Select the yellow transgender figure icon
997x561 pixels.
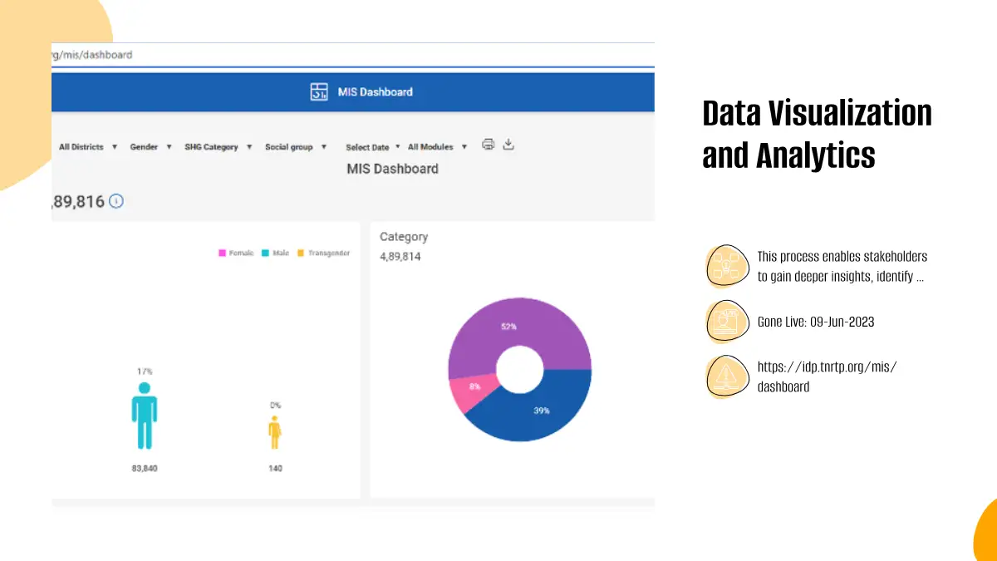tap(275, 432)
